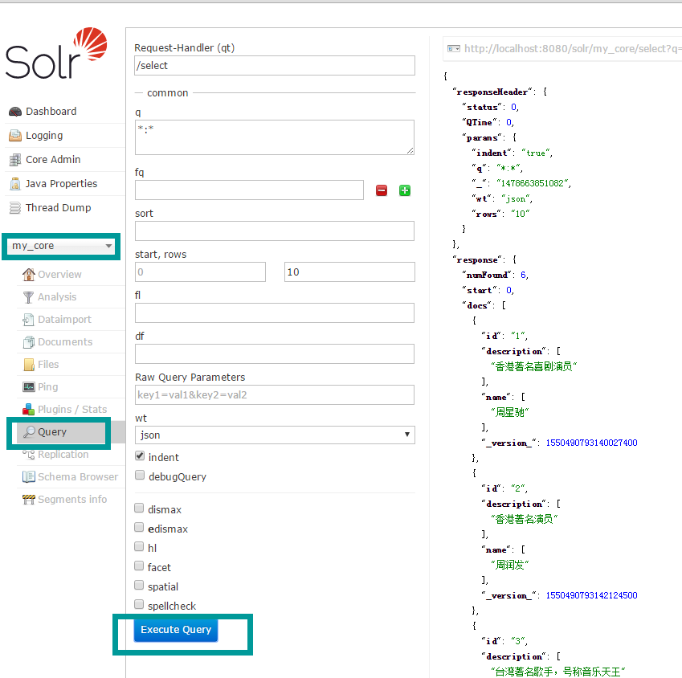
Task: Click the Logging notepad icon
Action: (x=15, y=136)
